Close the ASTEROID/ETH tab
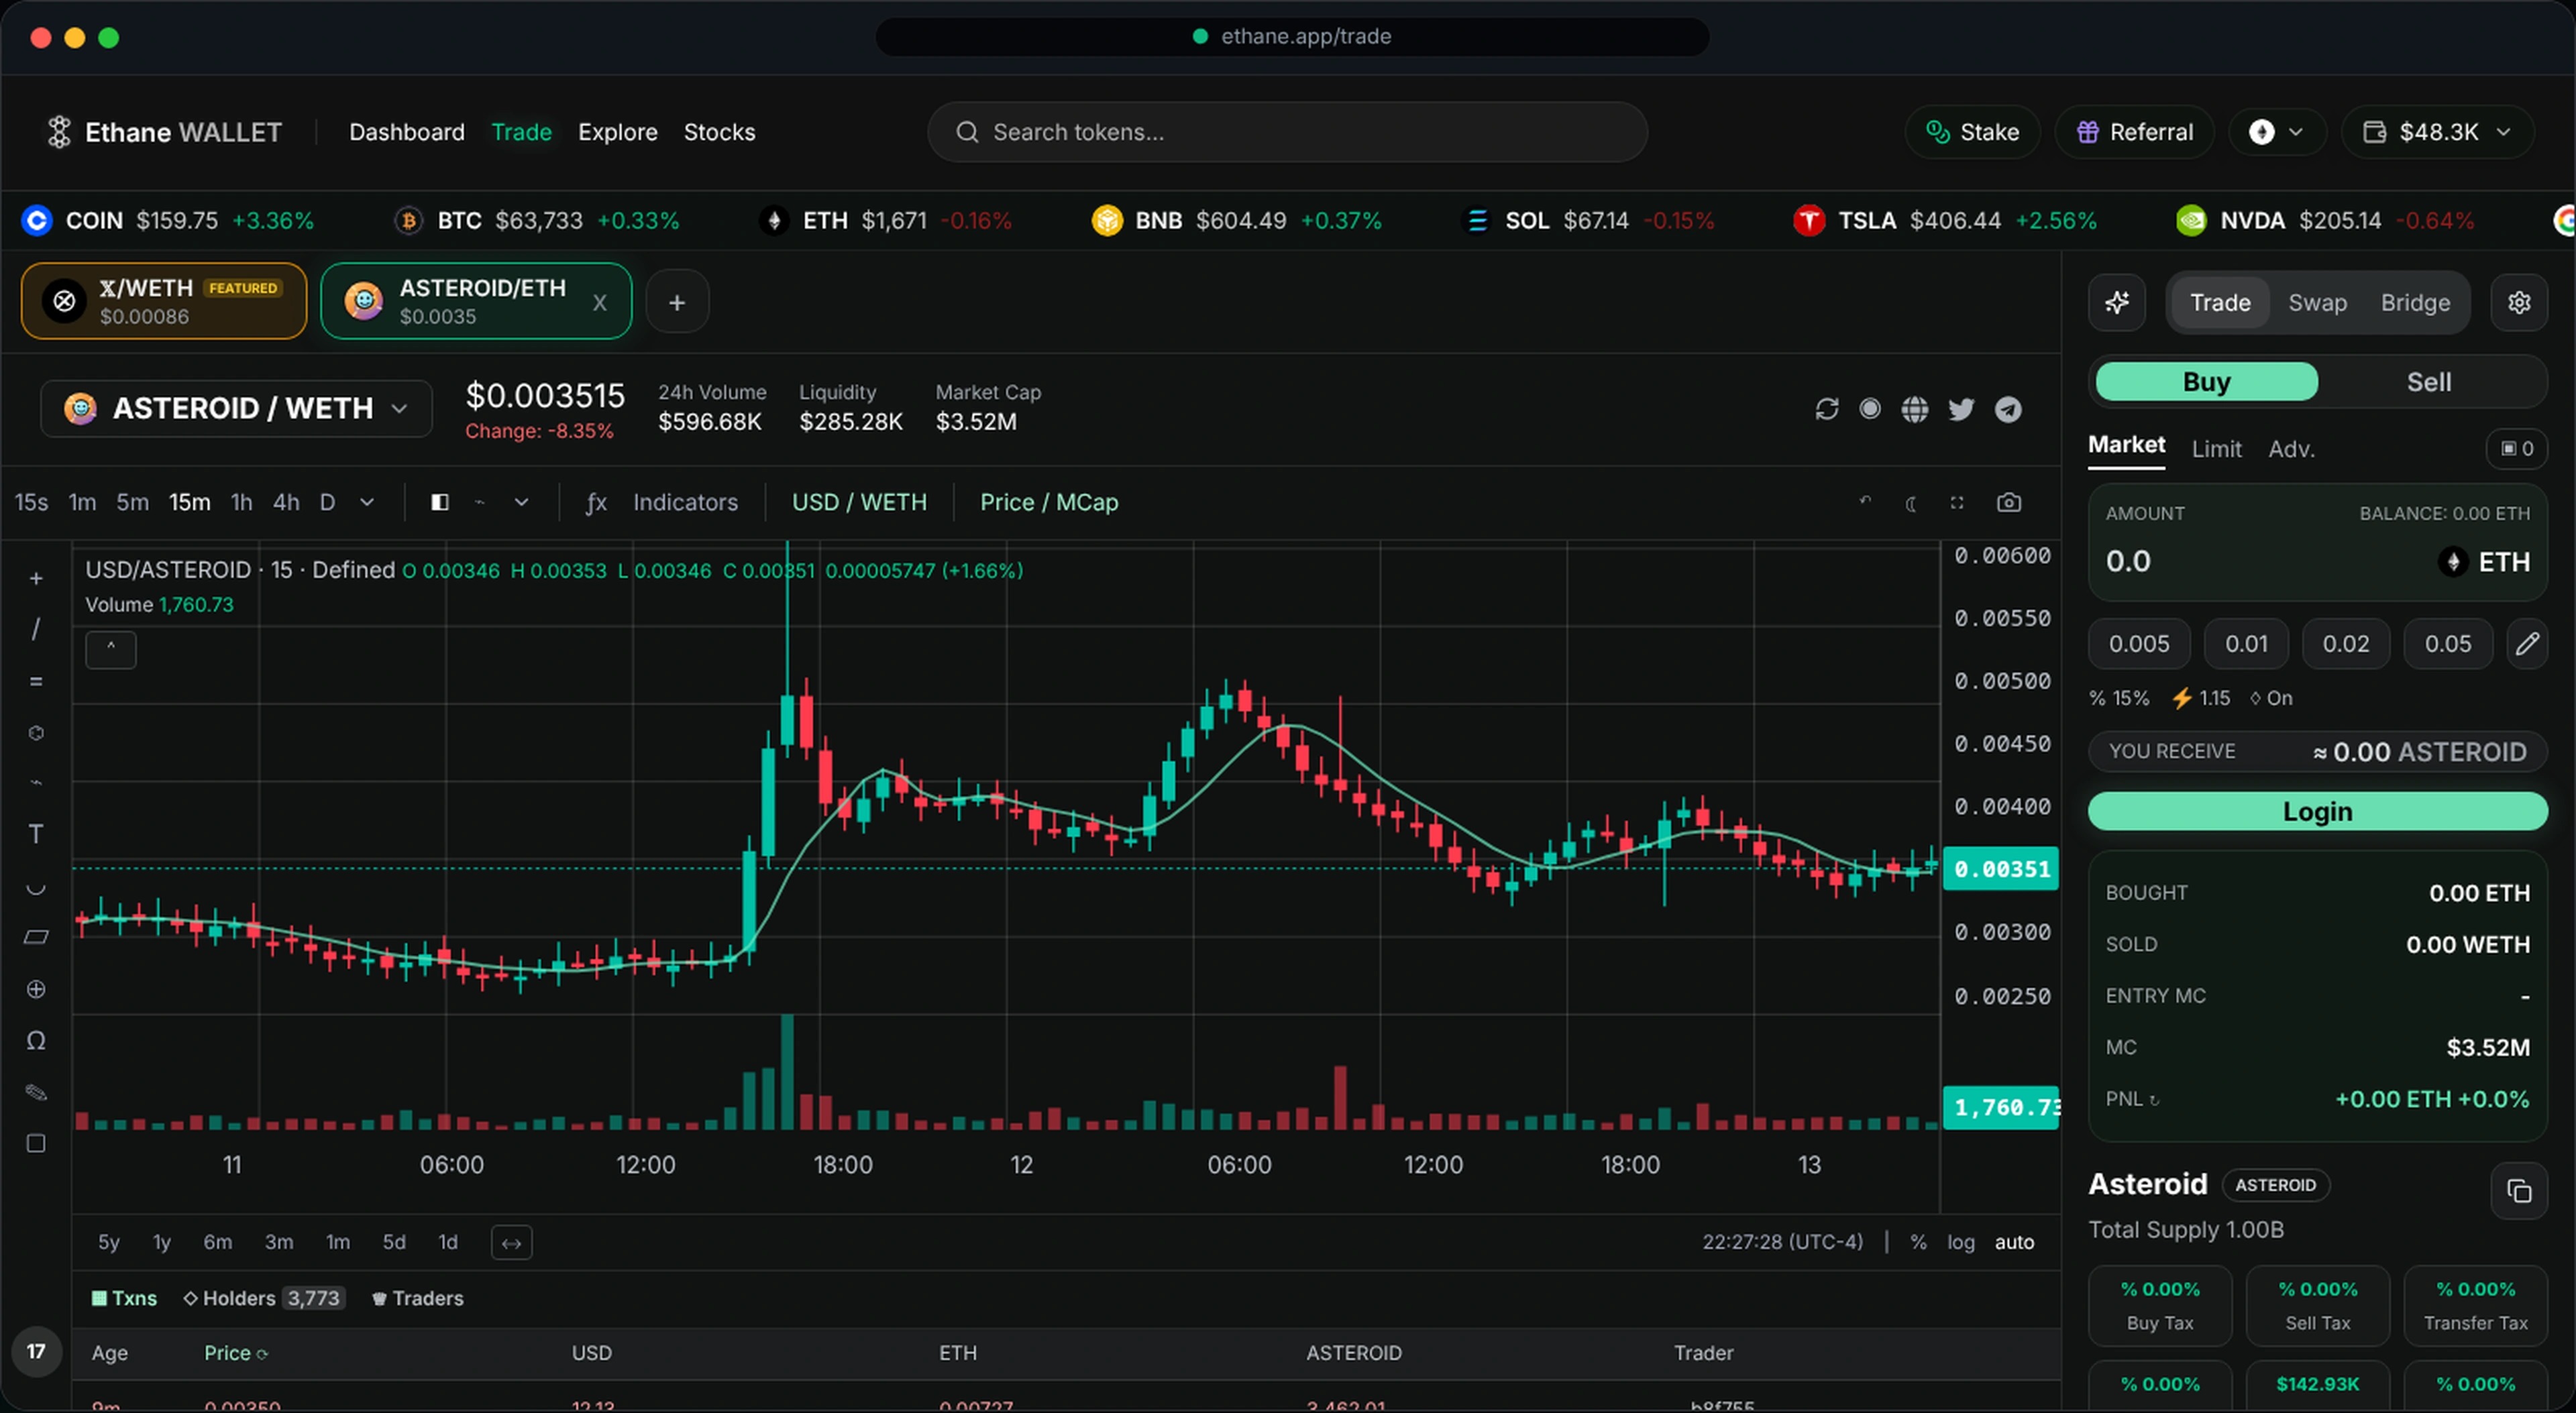Screen dimensions: 2576x1413 click(x=599, y=302)
